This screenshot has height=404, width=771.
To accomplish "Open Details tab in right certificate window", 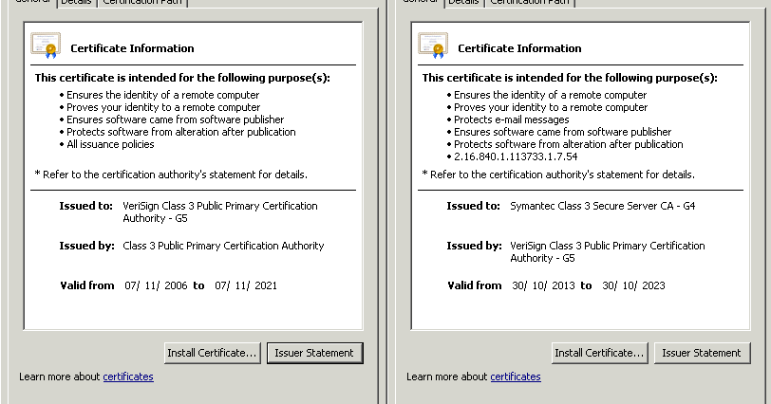I will pos(463,3).
